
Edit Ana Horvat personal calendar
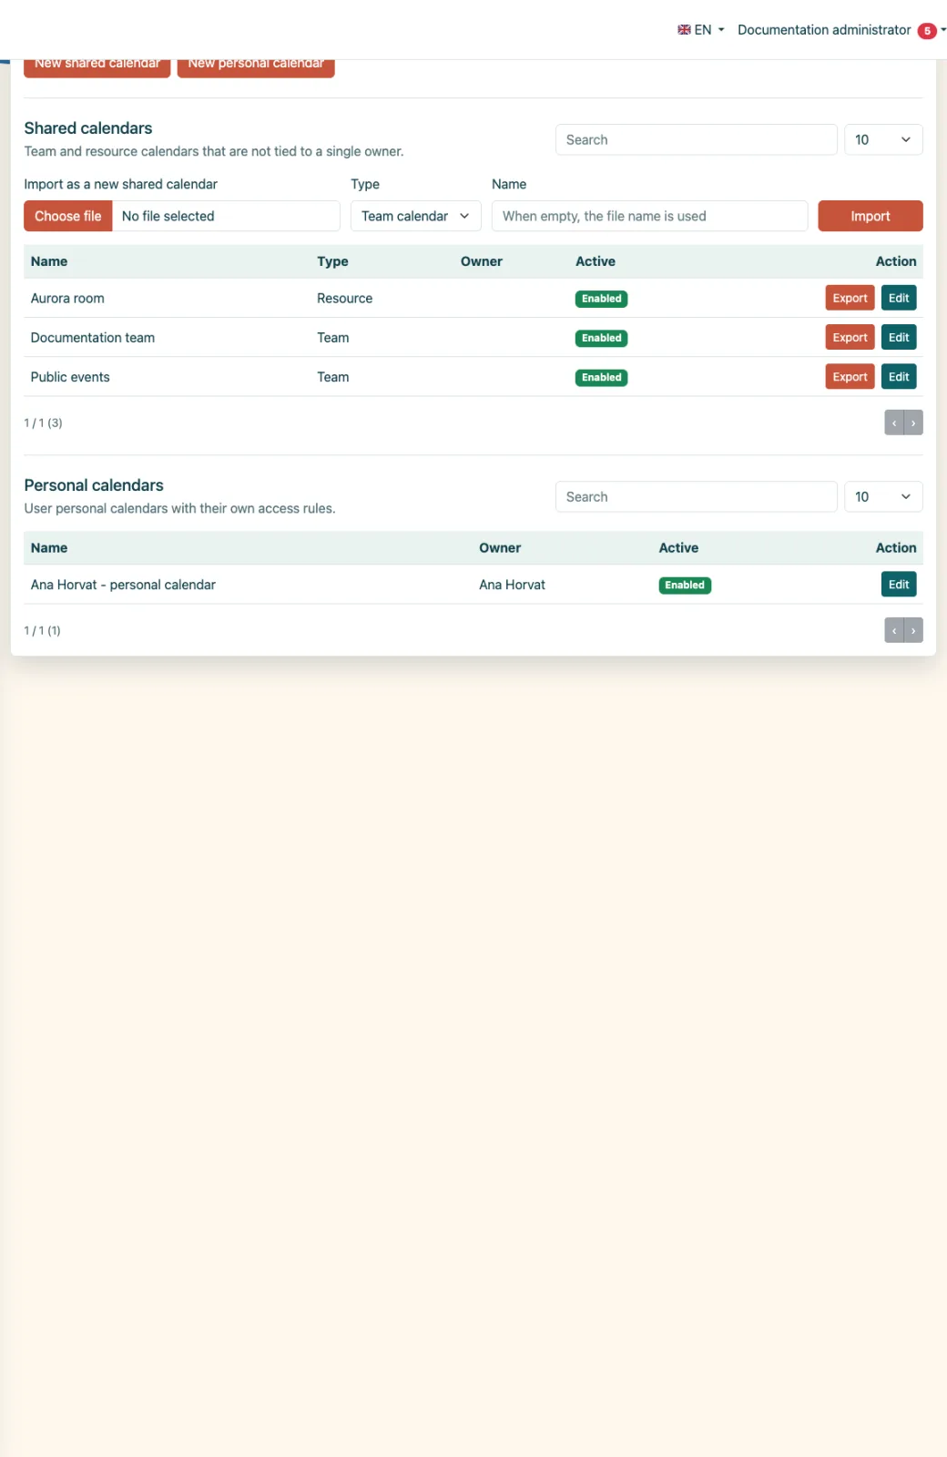(899, 585)
